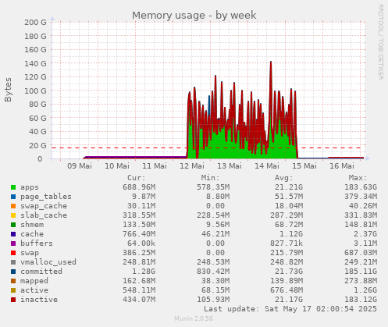Click the purple buffers legend swatch
This screenshot has width=388, height=327.
pos(13,243)
